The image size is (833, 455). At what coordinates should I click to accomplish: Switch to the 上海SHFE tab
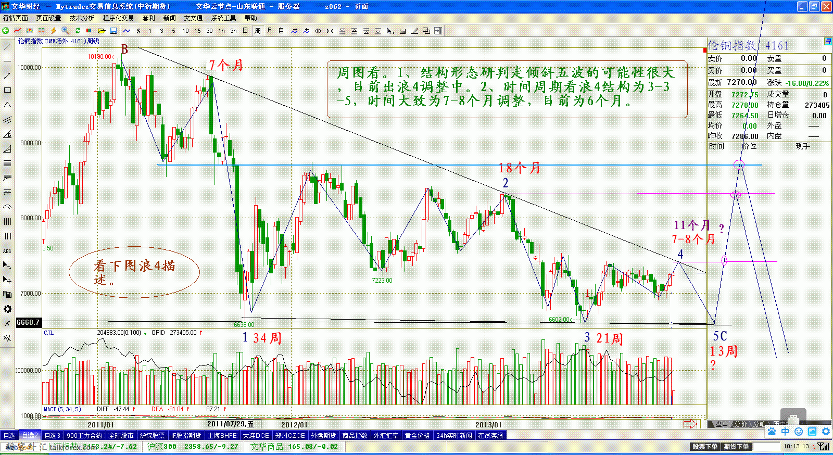tap(222, 435)
